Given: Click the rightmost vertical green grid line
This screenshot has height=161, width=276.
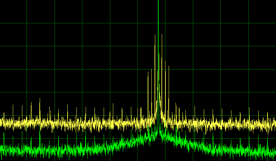Looking at the screenshot, I should (248, 66).
